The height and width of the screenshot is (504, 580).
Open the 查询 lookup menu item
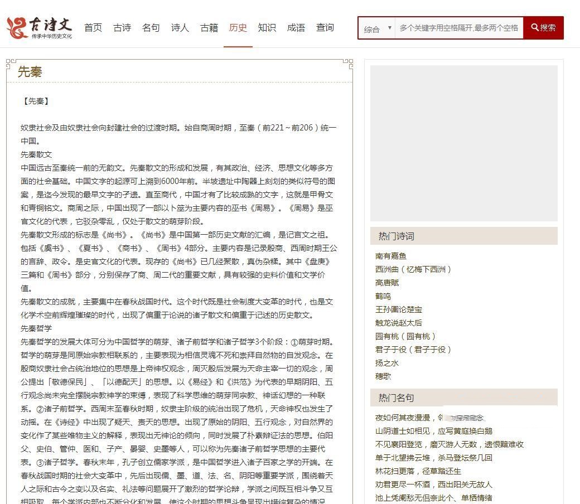pos(325,27)
